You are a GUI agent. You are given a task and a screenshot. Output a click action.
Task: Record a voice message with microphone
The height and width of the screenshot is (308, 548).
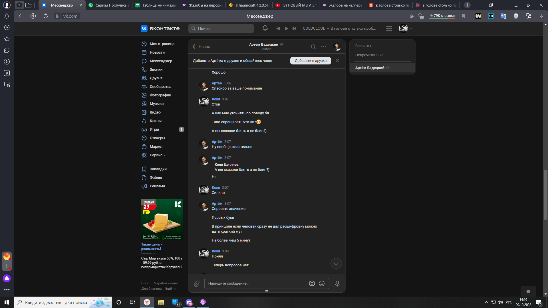pyautogui.click(x=337, y=283)
